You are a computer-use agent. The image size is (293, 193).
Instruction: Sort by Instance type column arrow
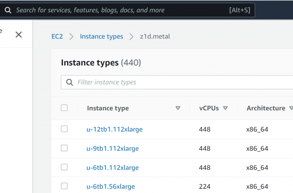point(178,108)
